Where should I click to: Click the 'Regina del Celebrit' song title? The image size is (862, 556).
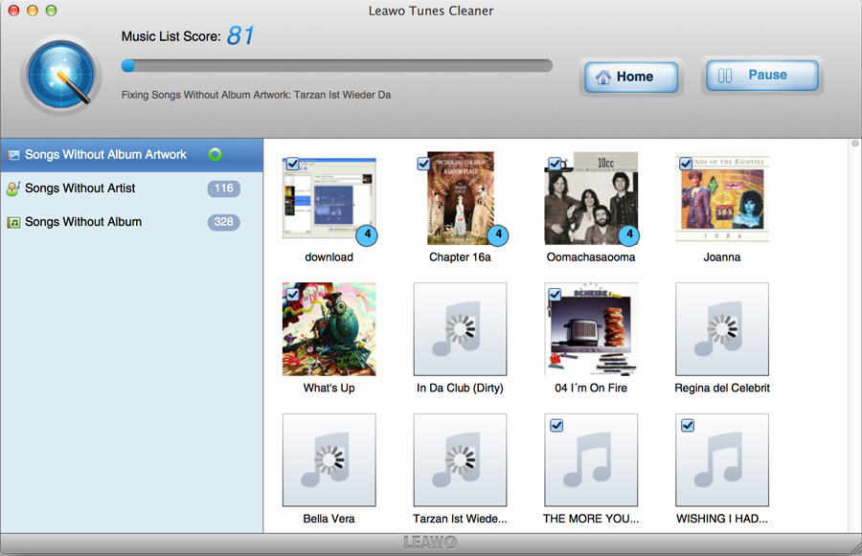722,388
